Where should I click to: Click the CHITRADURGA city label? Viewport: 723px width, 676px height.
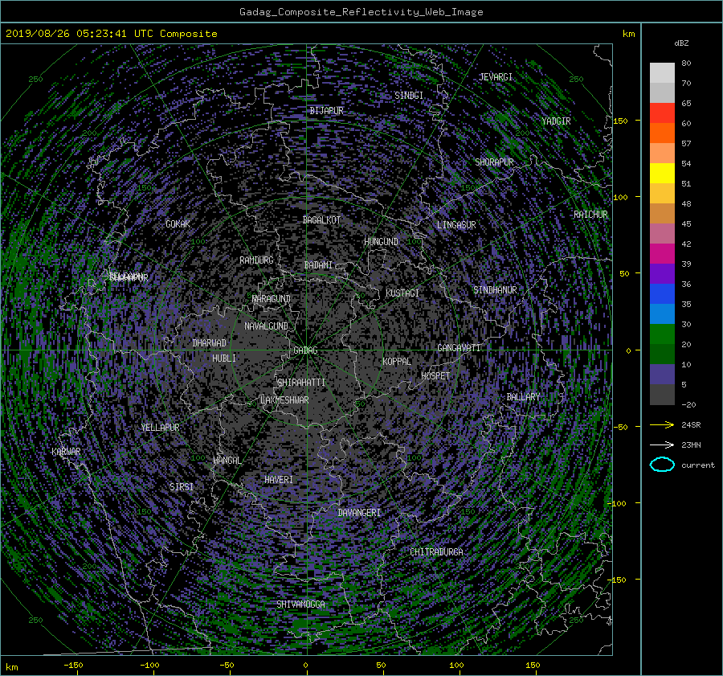pyautogui.click(x=437, y=552)
